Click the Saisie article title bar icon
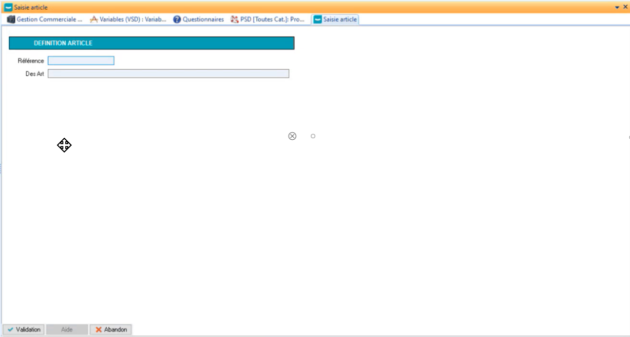The width and height of the screenshot is (630, 337). 8,7
